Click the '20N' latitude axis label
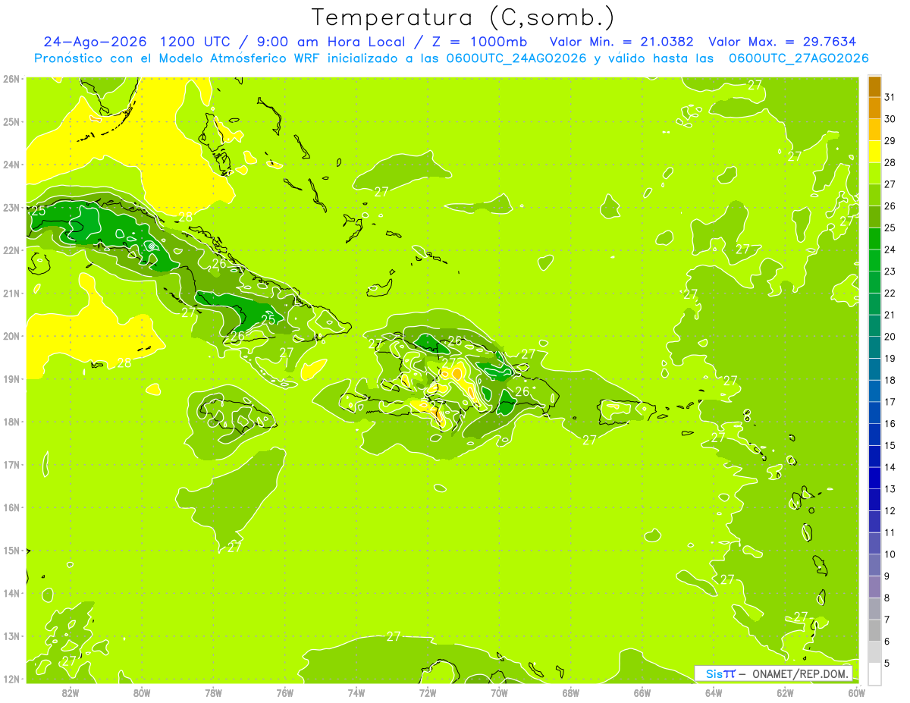910x703 pixels. pyautogui.click(x=11, y=336)
